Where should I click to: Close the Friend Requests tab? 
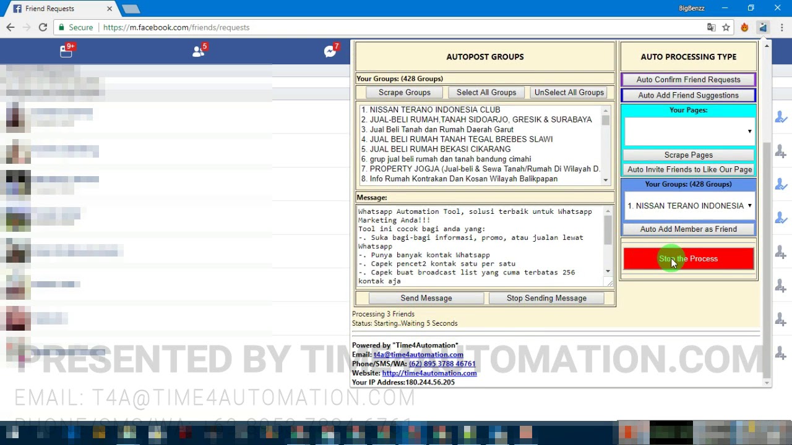pyautogui.click(x=110, y=9)
